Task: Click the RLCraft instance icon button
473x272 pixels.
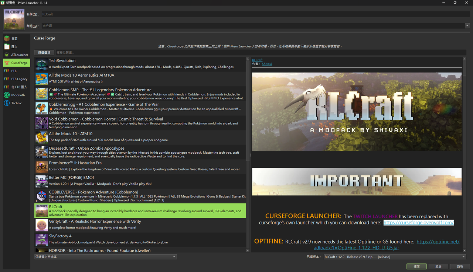Action: click(x=14, y=19)
